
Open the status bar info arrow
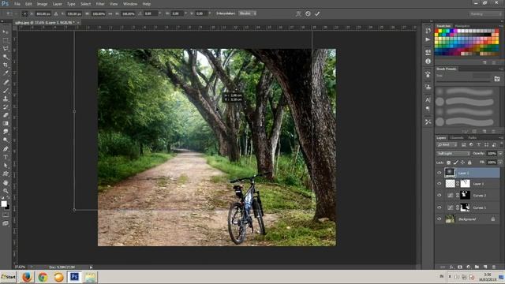(x=91, y=267)
